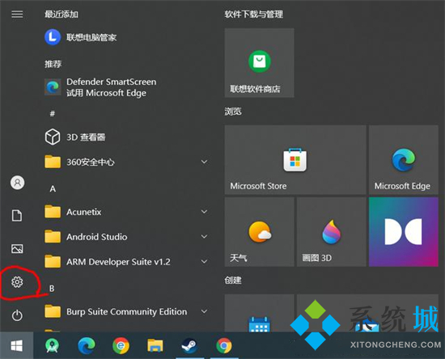Expand Burp Suite Community Edition chevron

coord(204,311)
